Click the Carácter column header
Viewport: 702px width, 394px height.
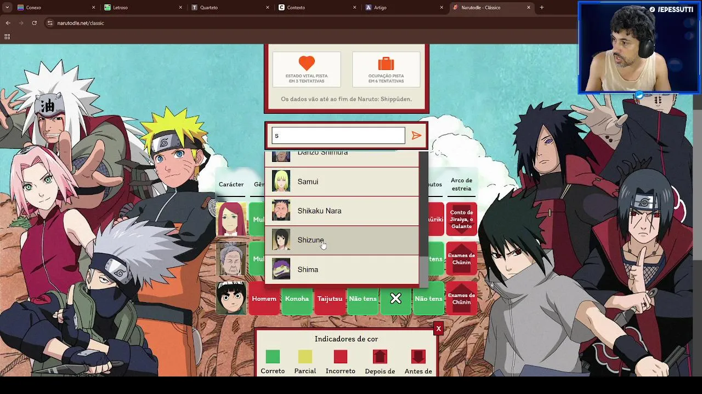(x=231, y=184)
